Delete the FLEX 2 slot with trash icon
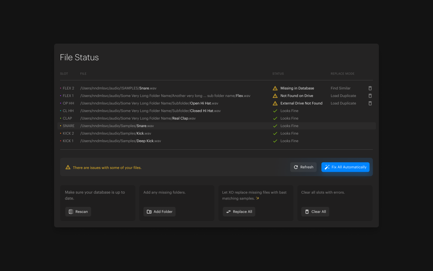This screenshot has width=433, height=271. [370, 88]
